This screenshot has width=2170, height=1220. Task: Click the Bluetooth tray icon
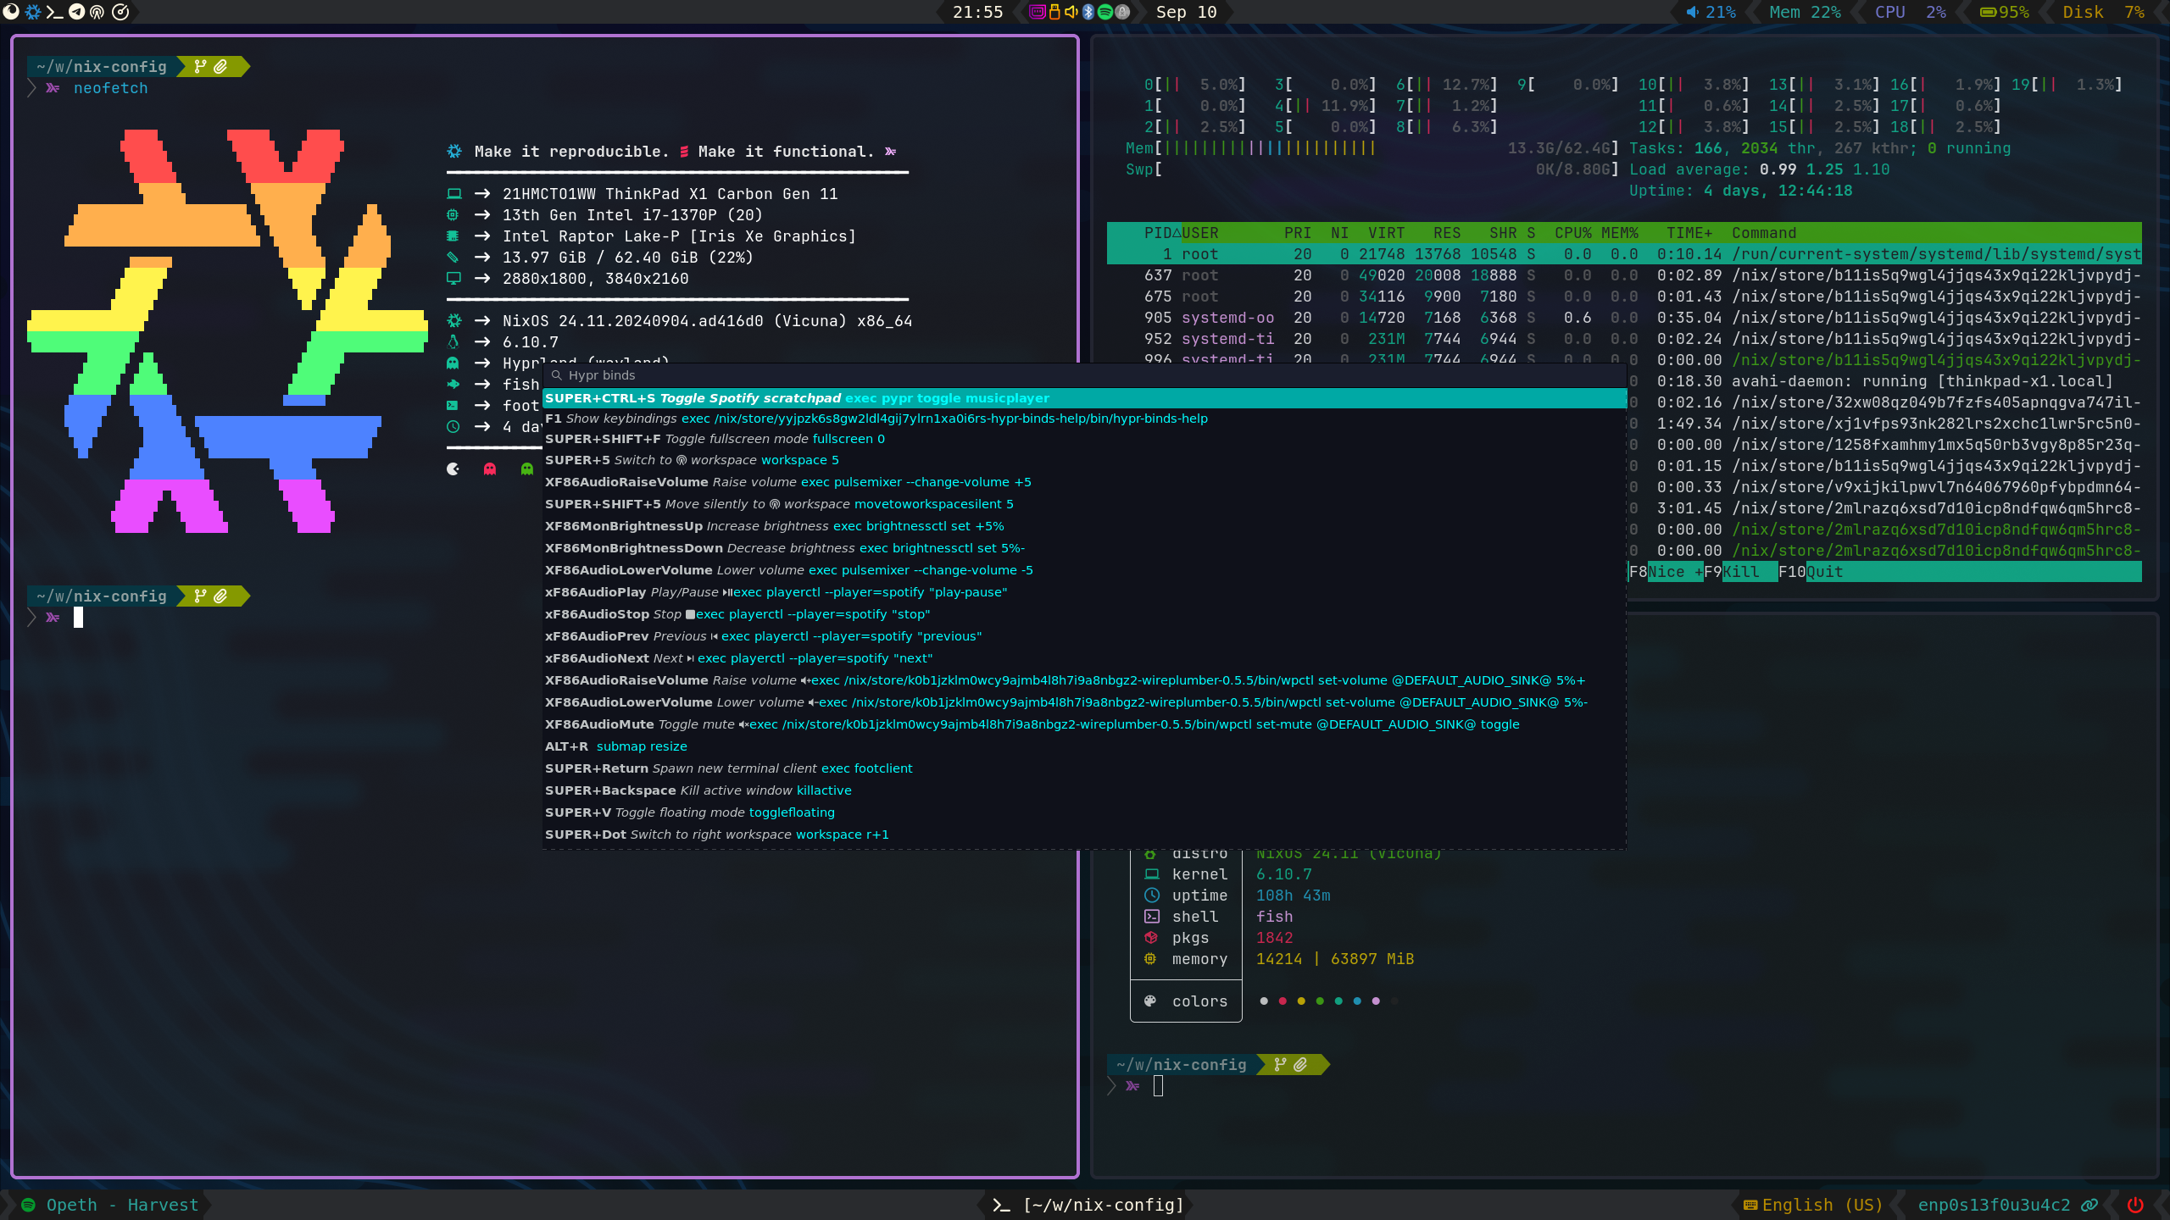[1088, 12]
